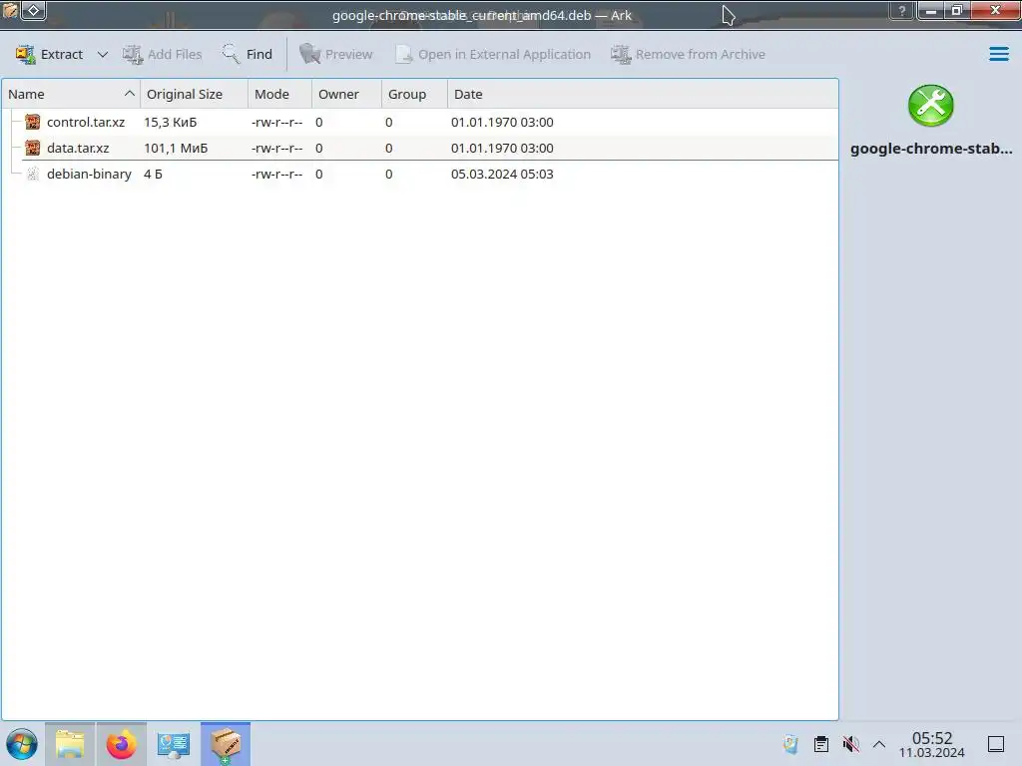Click the title bar help button
Viewport: 1022px width, 766px height.
point(902,10)
